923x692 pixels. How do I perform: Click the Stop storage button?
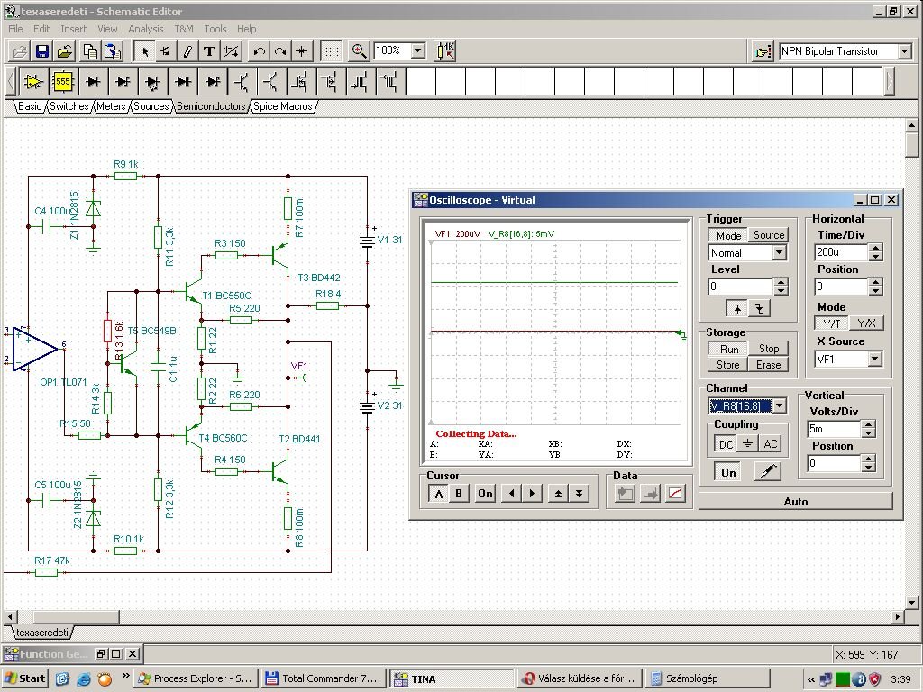[768, 349]
